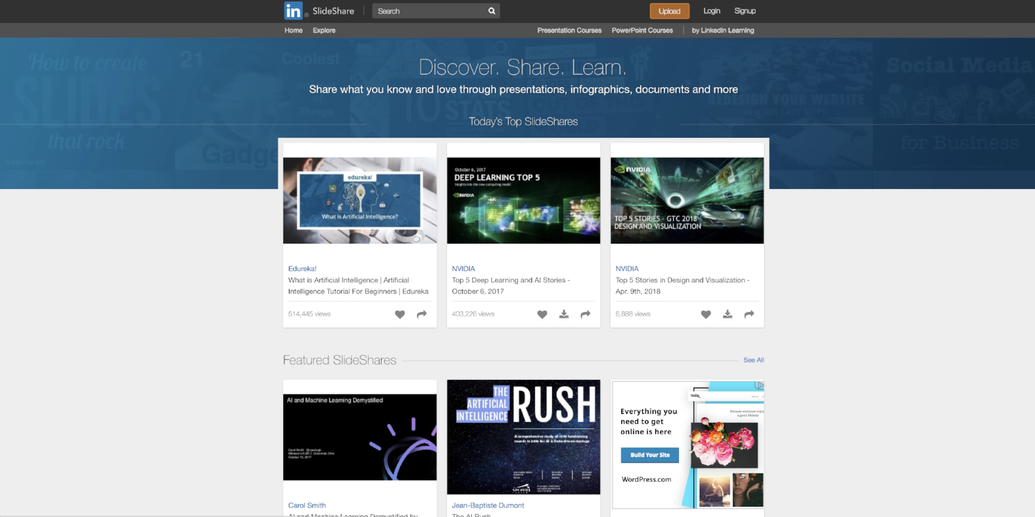Go to Presentation Courses
1035x517 pixels.
coord(569,30)
